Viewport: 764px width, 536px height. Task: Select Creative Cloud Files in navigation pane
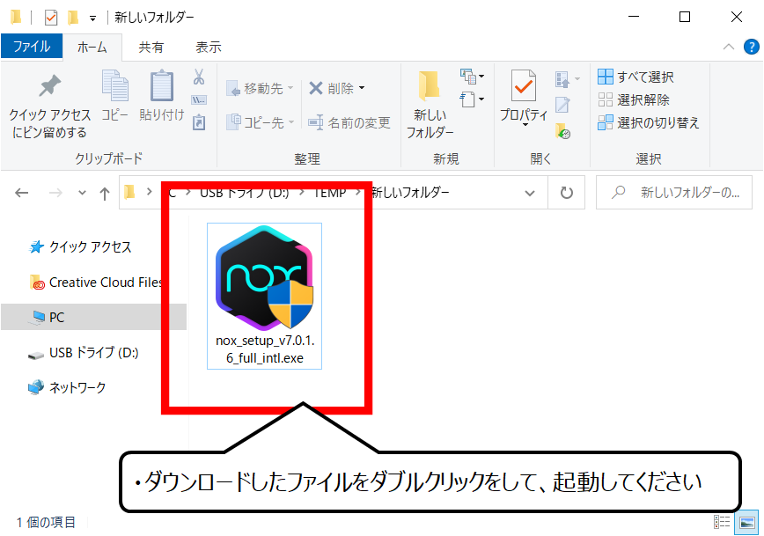pos(95,283)
